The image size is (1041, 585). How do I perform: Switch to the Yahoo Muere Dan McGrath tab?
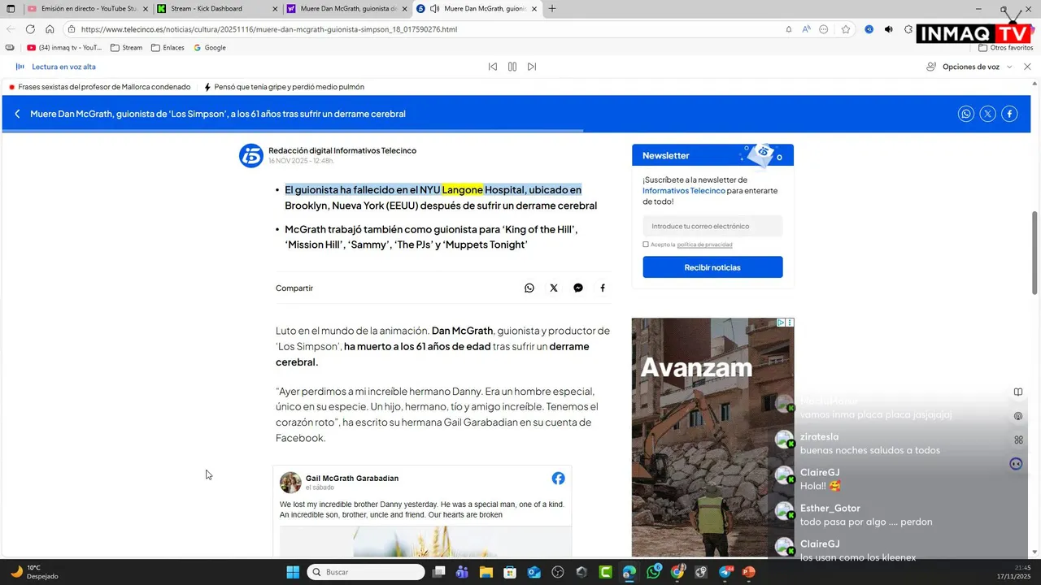[x=346, y=9]
